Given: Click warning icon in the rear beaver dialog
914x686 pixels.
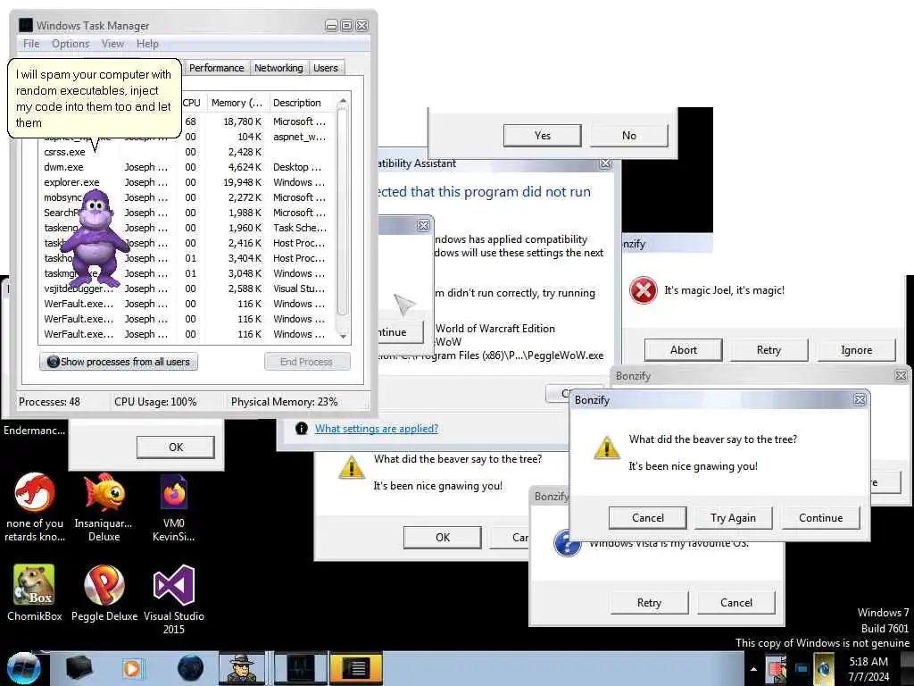Looking at the screenshot, I should [352, 466].
